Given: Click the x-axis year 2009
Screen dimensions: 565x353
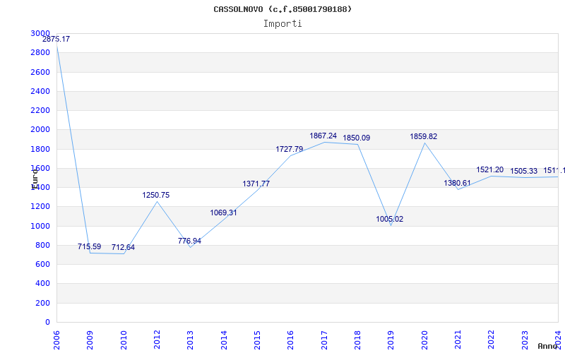Looking at the screenshot, I should 90,340.
